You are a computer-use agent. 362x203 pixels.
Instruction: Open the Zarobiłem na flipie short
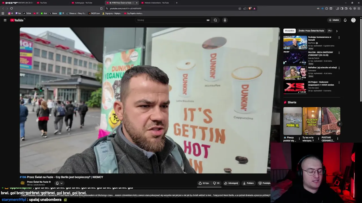coord(312,121)
